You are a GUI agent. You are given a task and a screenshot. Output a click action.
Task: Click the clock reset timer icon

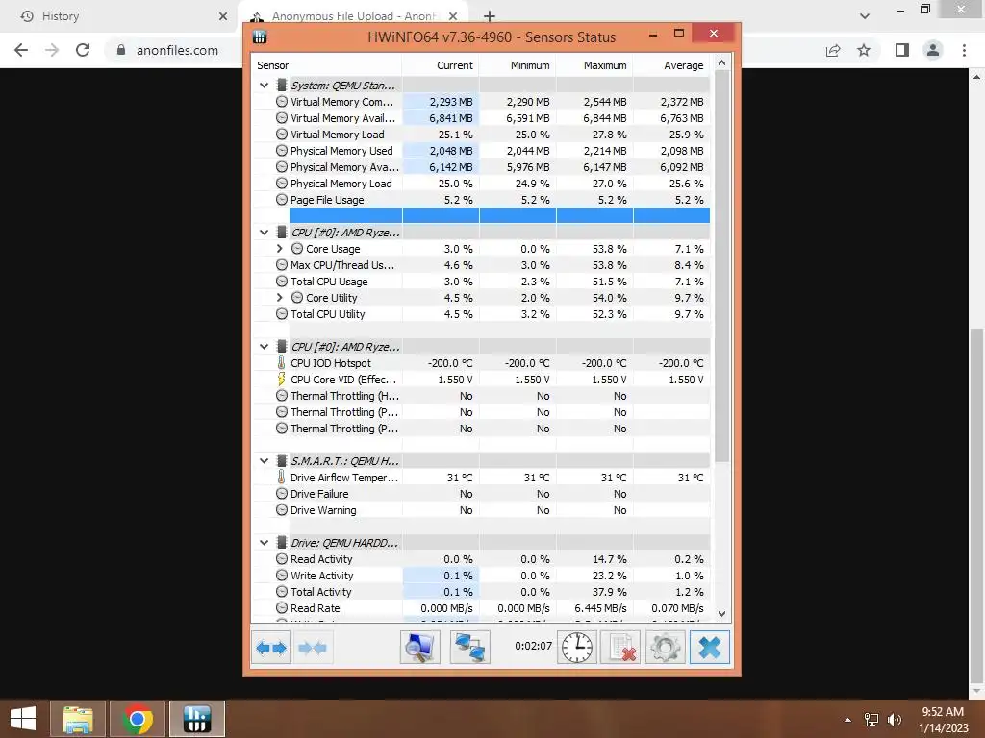tap(577, 648)
